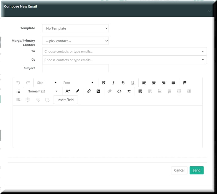The image size is (217, 194).
Task: Click the Insert Field button
Action: click(x=65, y=100)
